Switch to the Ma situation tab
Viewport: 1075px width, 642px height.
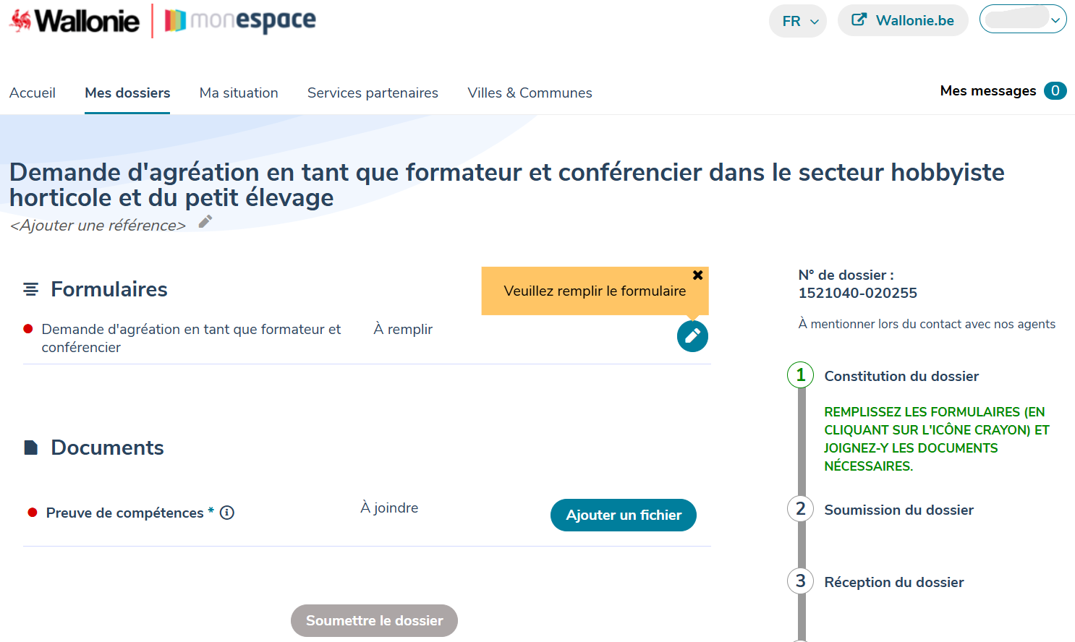(239, 93)
